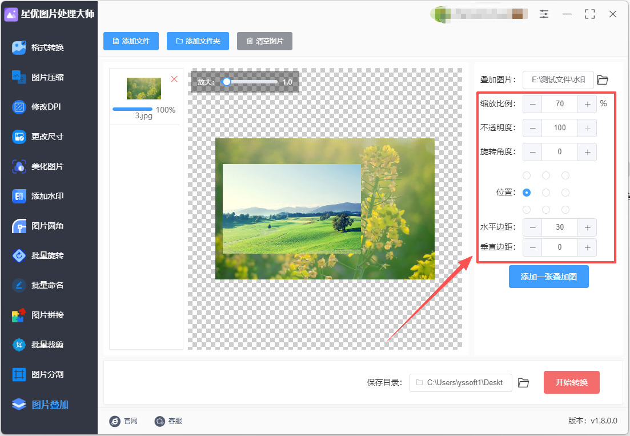Start conversion with 开始转换
Image resolution: width=630 pixels, height=436 pixels.
[x=571, y=382]
